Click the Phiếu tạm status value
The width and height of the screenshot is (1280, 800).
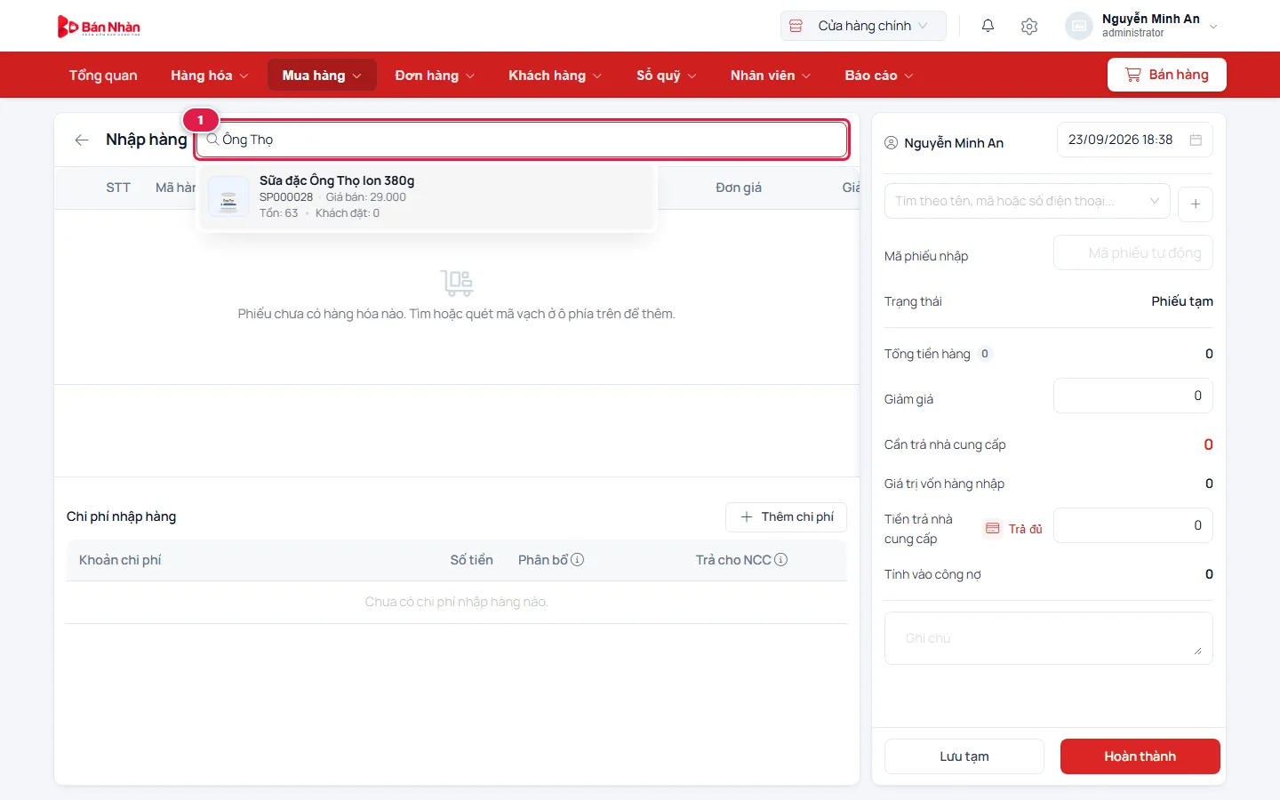[1182, 301]
